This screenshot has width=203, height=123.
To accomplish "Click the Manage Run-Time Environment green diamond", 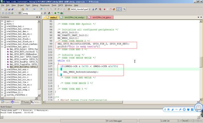I will [55, 13].
